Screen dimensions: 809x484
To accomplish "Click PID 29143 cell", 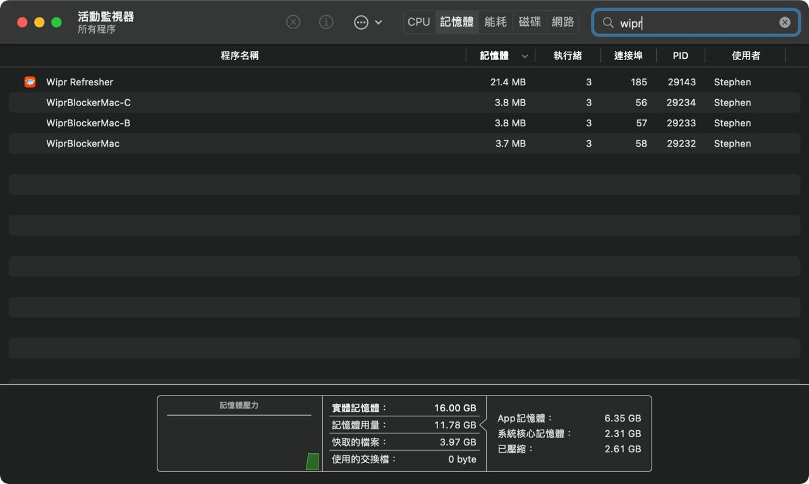I will 681,82.
